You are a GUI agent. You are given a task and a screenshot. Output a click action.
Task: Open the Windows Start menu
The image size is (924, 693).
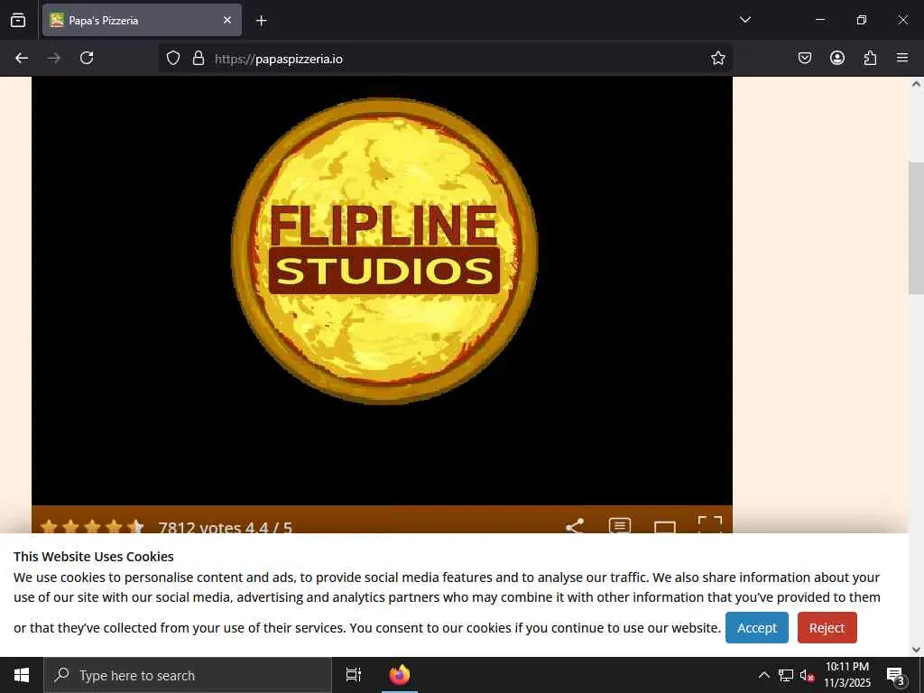click(x=22, y=675)
